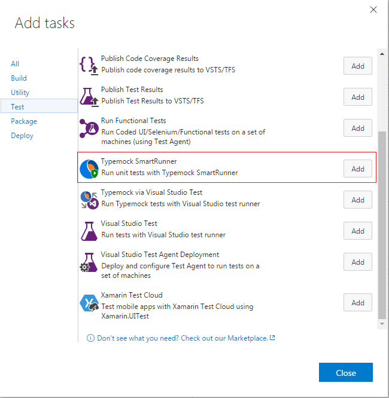Click the Visual Studio Test flask icon
389x398 pixels.
coord(89,231)
